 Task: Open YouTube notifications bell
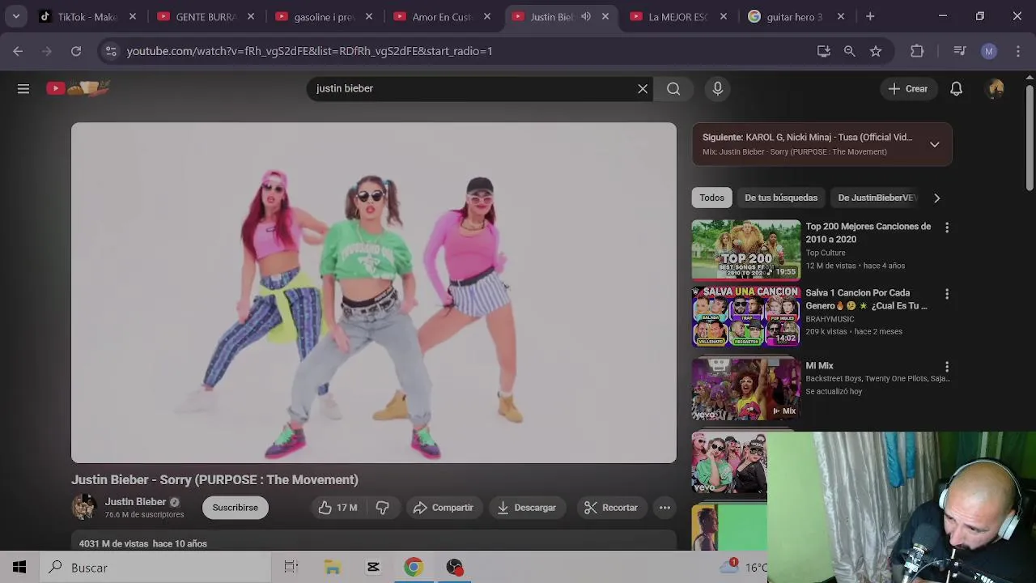coord(956,89)
